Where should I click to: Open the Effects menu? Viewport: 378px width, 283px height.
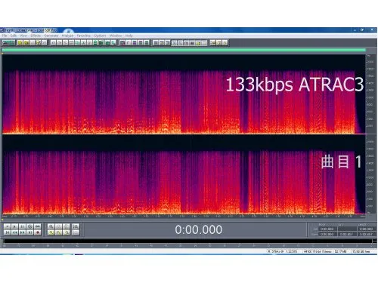36,35
